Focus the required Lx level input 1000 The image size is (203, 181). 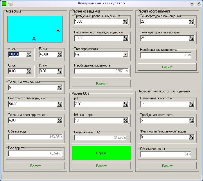(99, 22)
